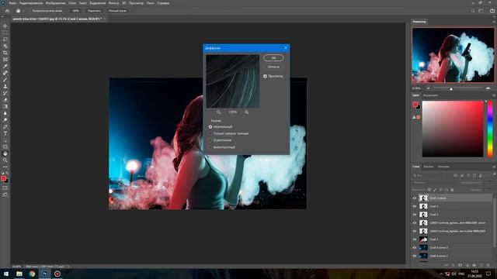
Task: Click the Home icon in options bar
Action: 7,11
